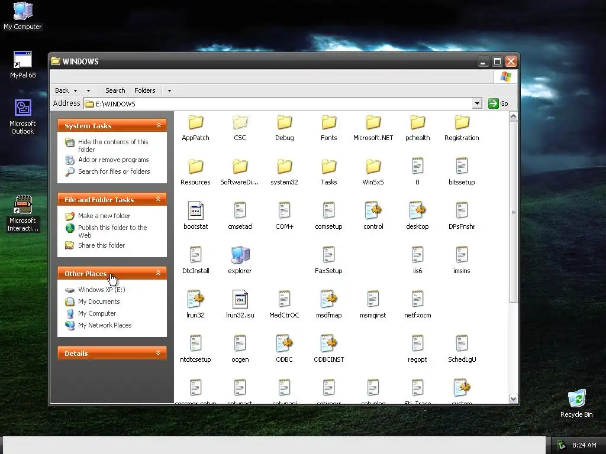Image resolution: width=606 pixels, height=454 pixels.
Task: Expand the Details panel
Action: point(159,353)
